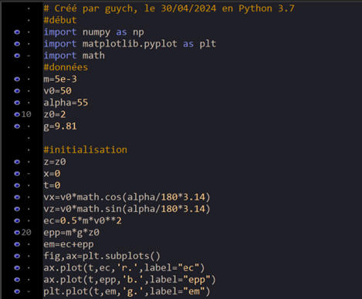Click the 'z0=2' assignment
Image resolution: width=362 pixels, height=299 pixels.
pyautogui.click(x=55, y=114)
